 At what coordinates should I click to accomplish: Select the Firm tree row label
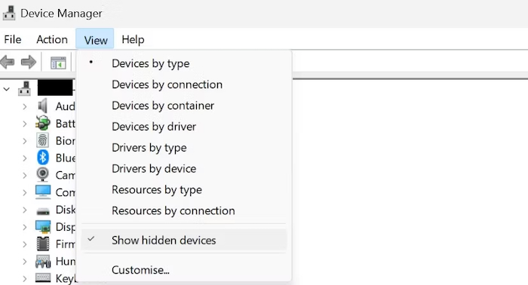66,244
